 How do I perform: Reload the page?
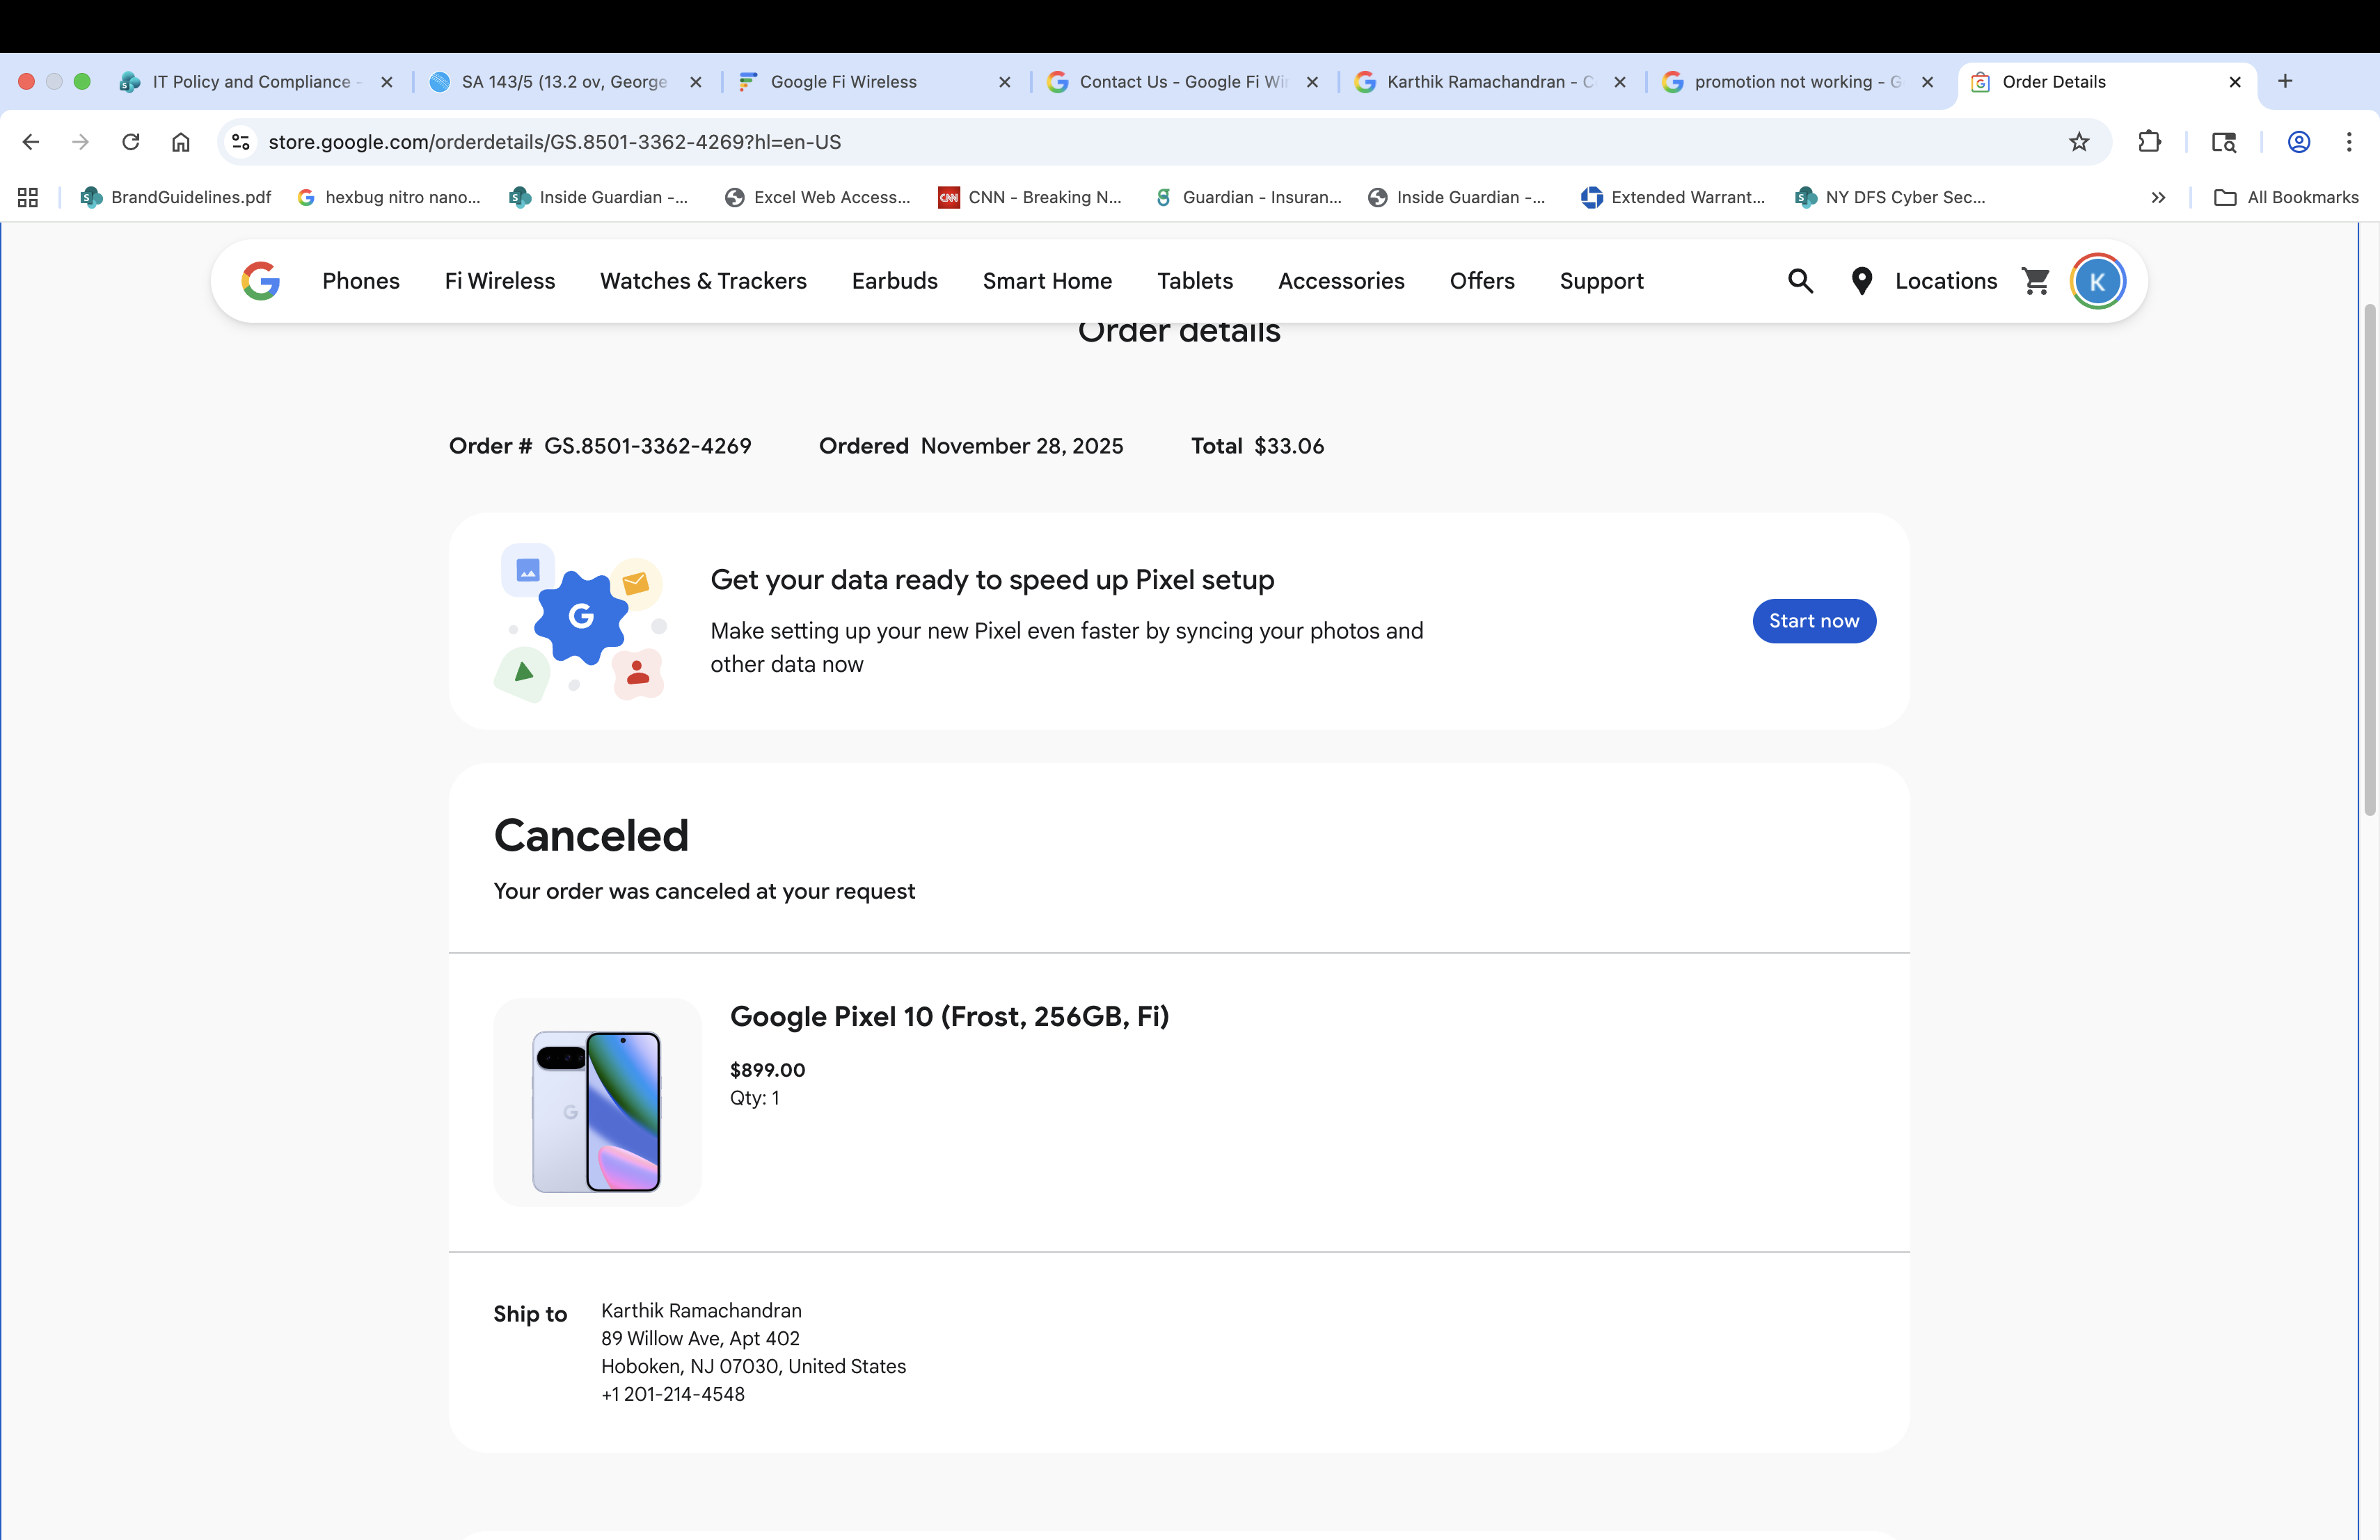click(131, 142)
